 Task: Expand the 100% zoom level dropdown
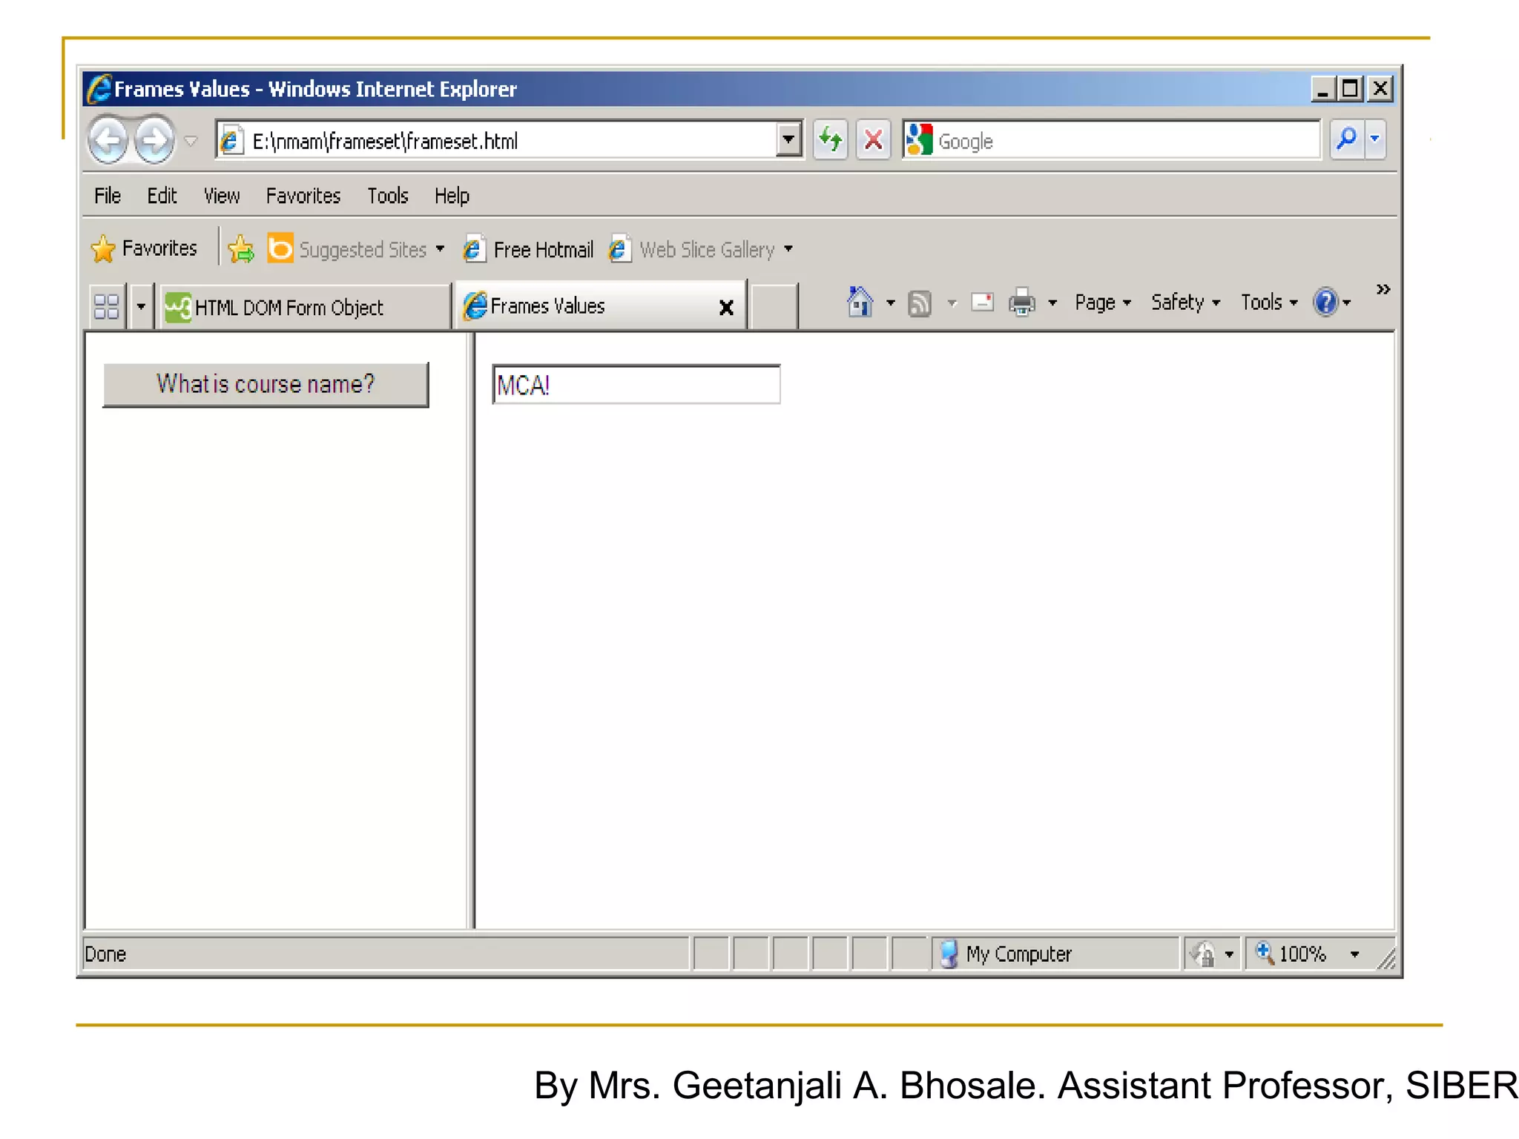tap(1354, 954)
